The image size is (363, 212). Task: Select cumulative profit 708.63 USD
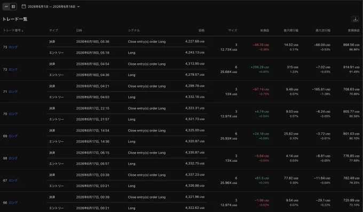(351, 89)
